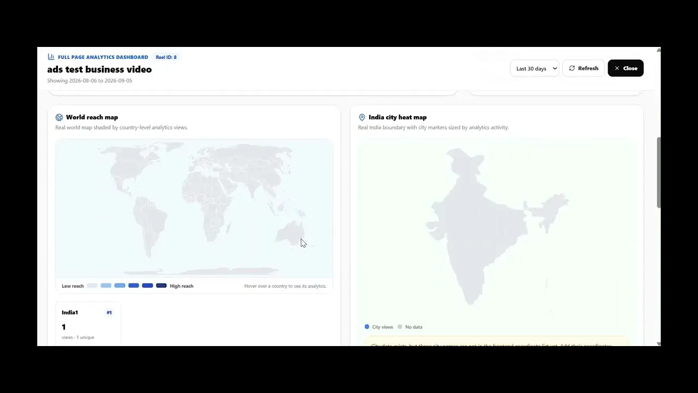Select the darkest High reach legend swatch
The width and height of the screenshot is (698, 393).
[x=161, y=285]
